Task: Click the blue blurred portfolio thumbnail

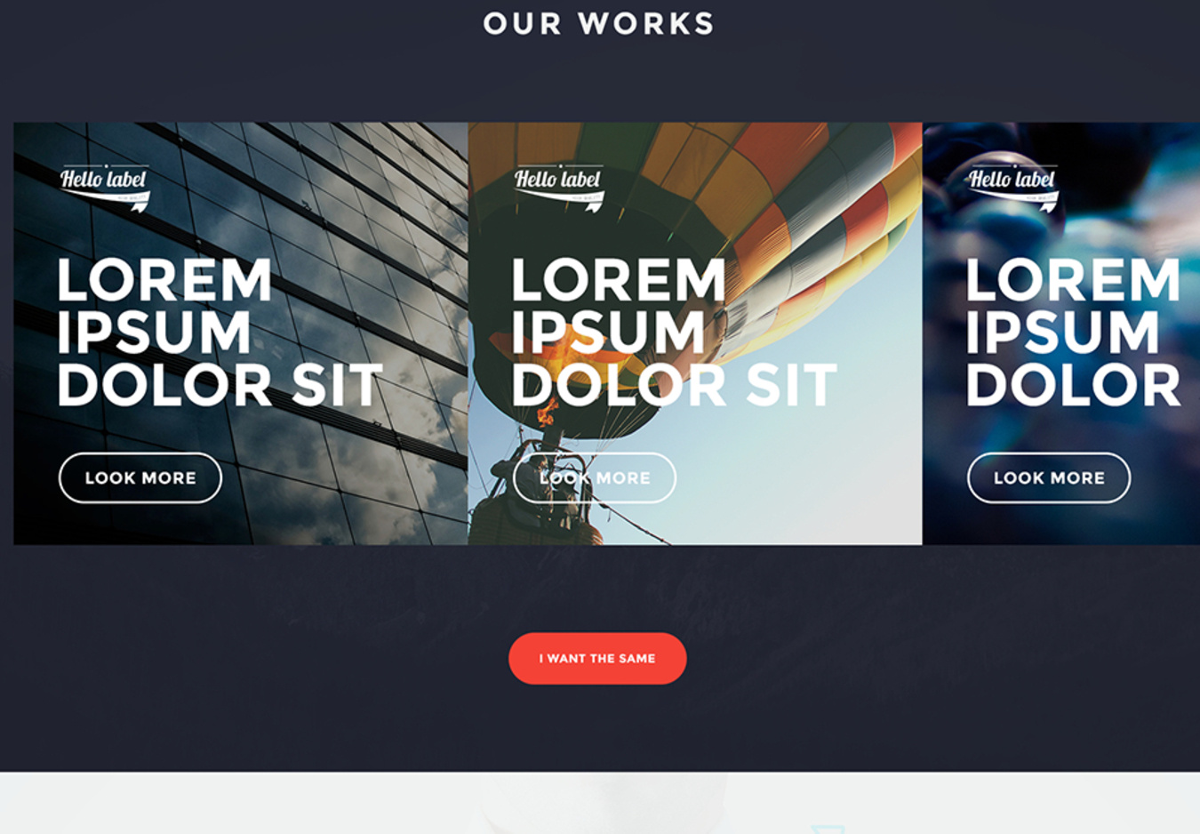Action: coord(1061,333)
